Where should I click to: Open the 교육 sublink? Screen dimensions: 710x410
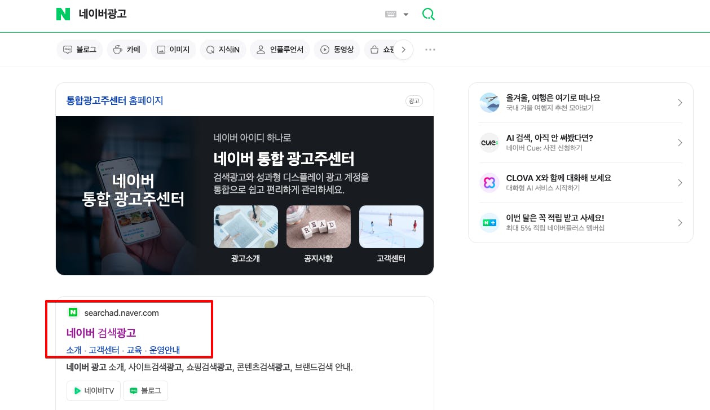pos(134,350)
